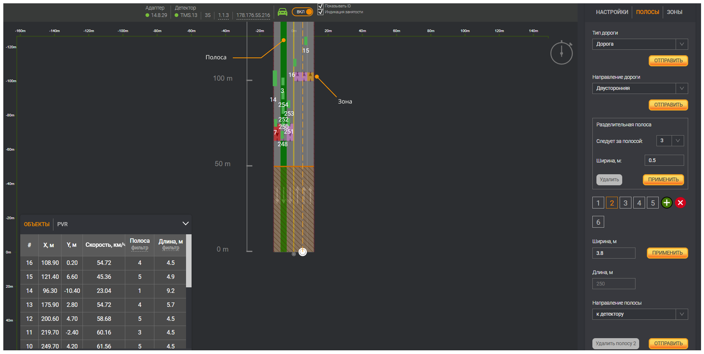Open the PVR tab in table panel
704x354 pixels.
click(62, 224)
